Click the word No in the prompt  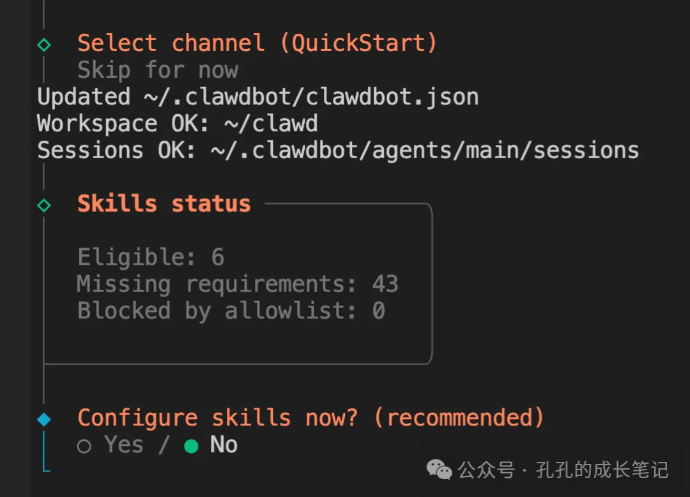tap(224, 445)
